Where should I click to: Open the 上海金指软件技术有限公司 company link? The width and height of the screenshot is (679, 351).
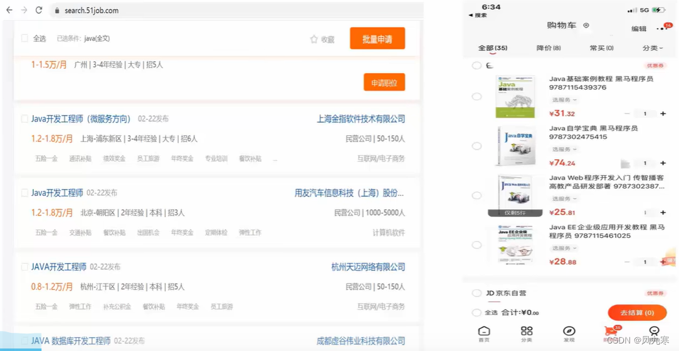[361, 119]
